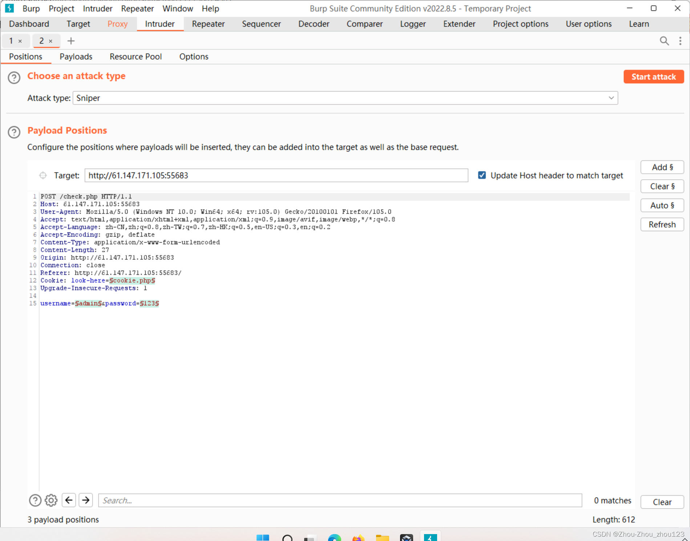Click the POST /check.php request line

[x=86, y=196]
